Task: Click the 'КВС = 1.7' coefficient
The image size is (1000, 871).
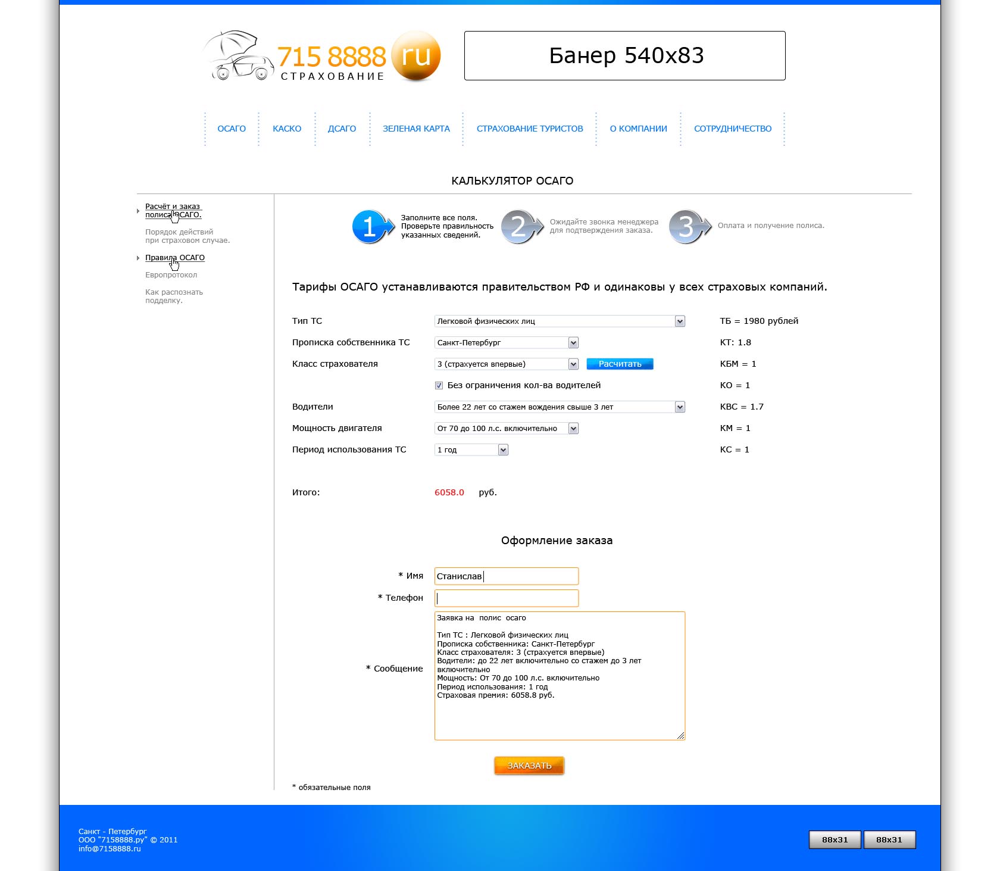Action: click(x=742, y=407)
